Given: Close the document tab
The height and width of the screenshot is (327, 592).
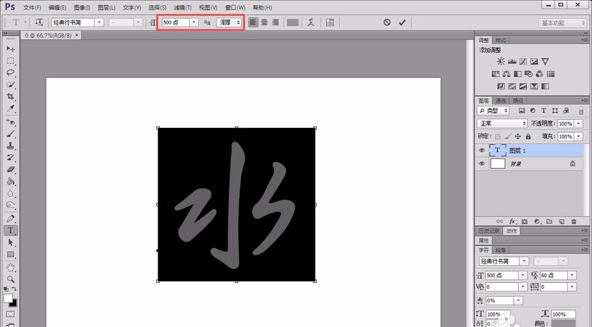Looking at the screenshot, I should (x=76, y=35).
